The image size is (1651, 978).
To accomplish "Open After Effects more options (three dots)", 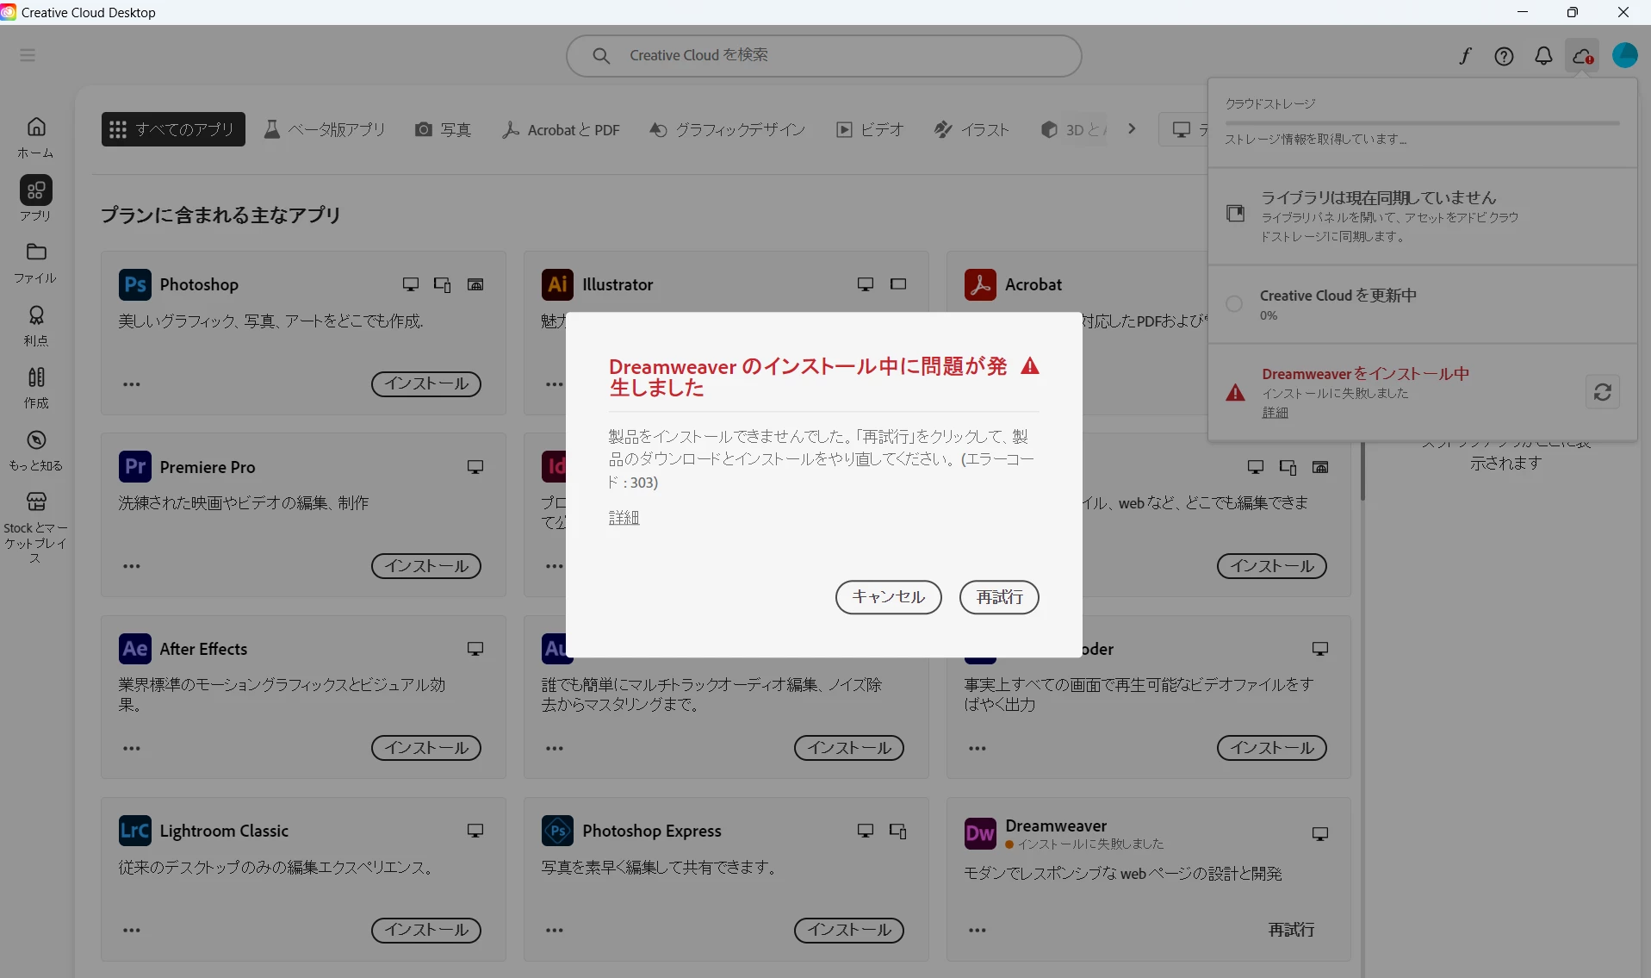I will [132, 748].
